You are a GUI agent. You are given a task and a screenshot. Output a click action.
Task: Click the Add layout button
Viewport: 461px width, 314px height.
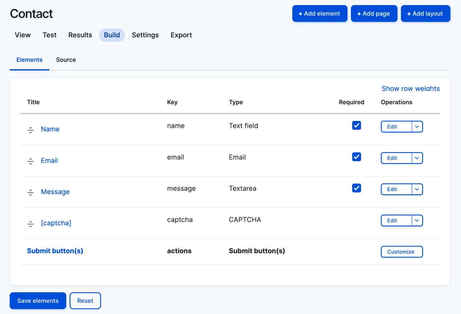point(426,14)
